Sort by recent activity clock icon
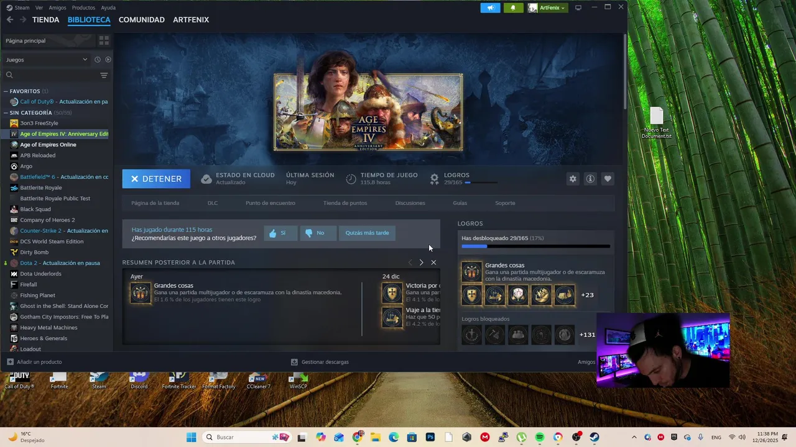 (x=98, y=60)
